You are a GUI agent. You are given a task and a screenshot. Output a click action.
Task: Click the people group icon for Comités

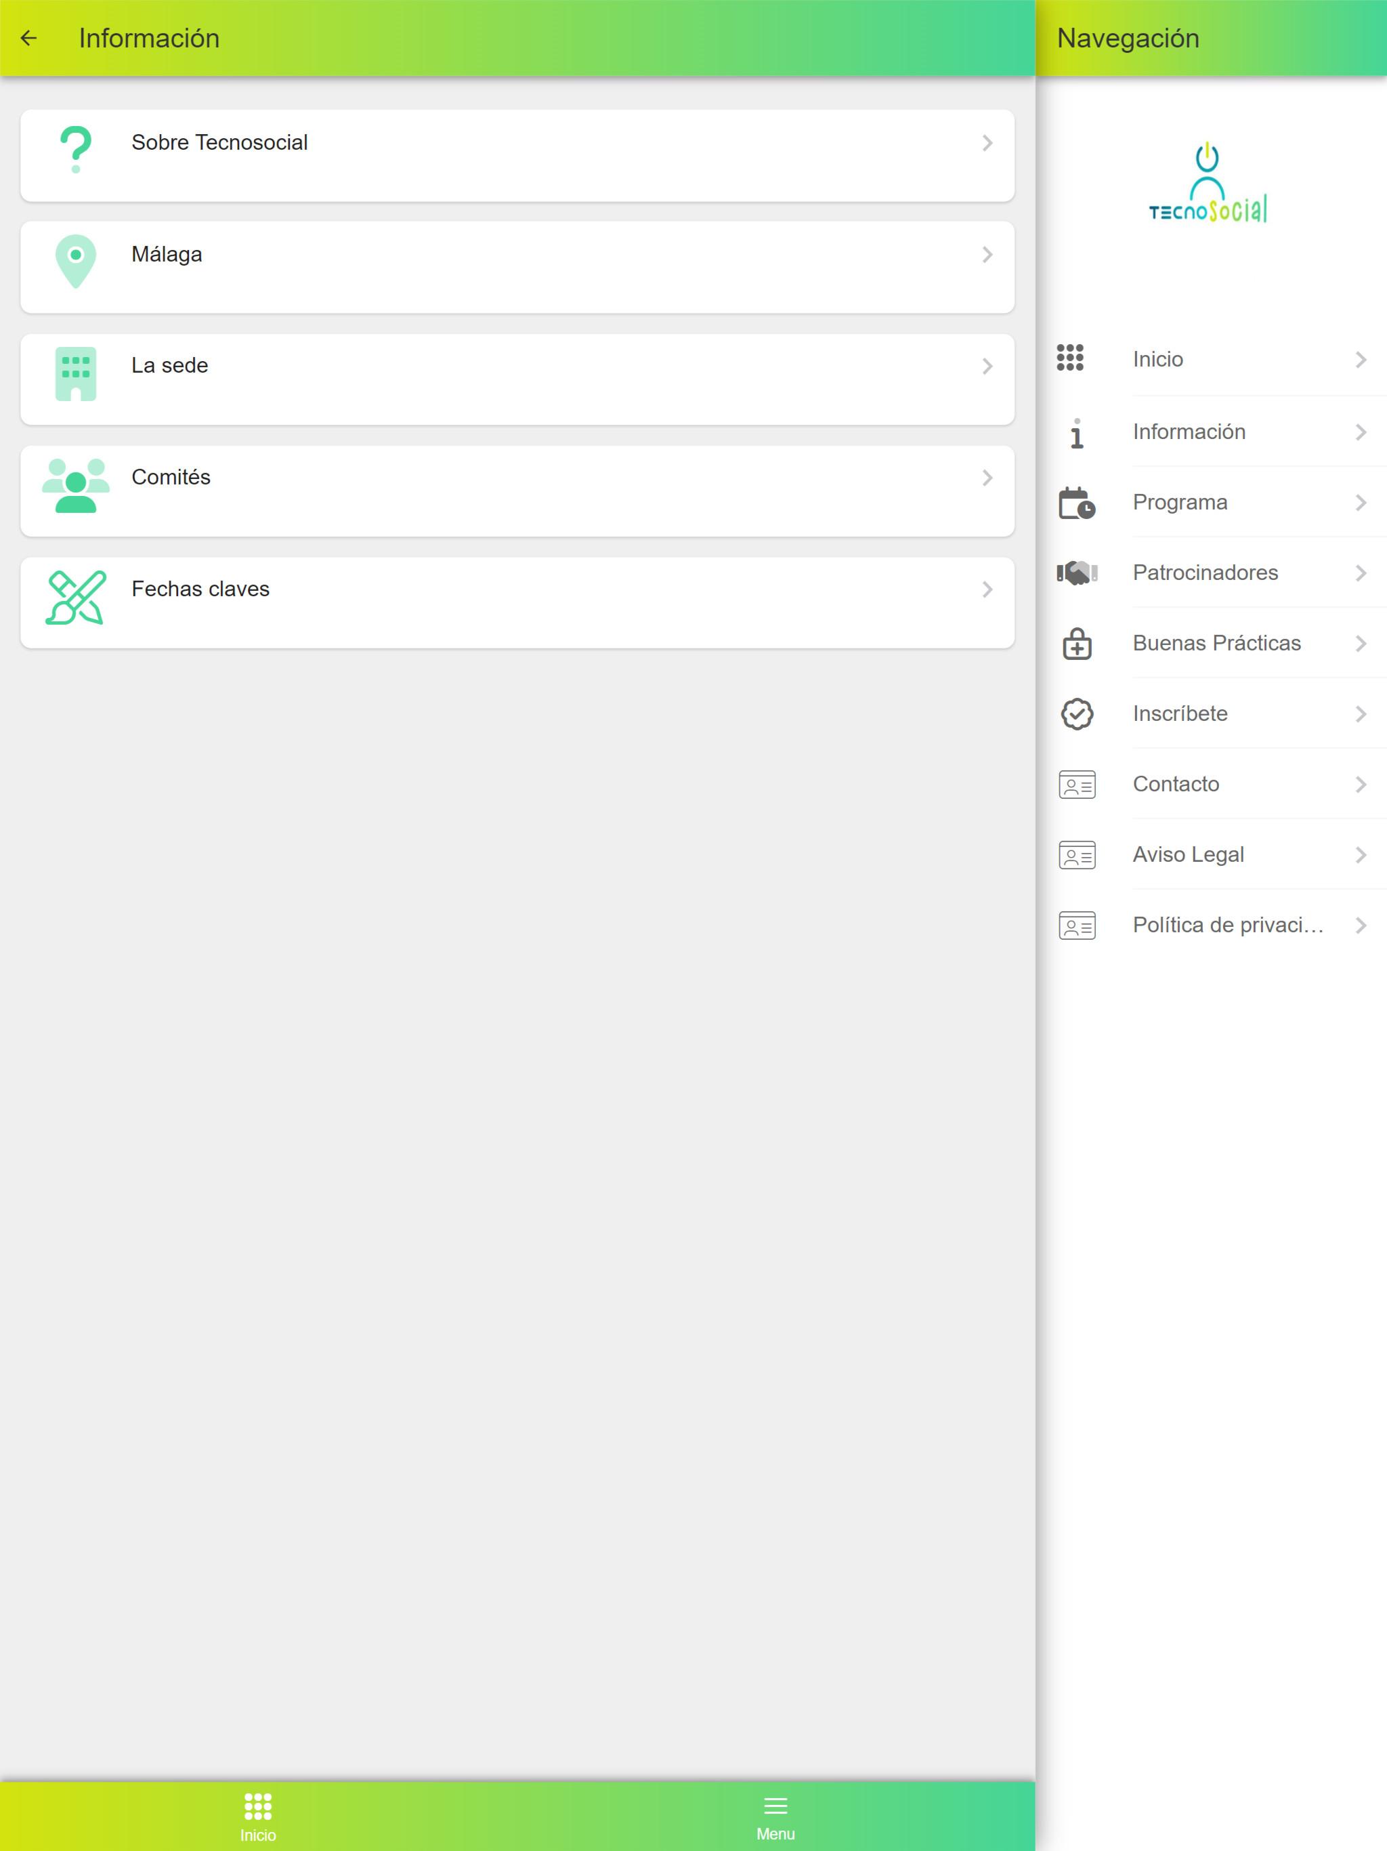75,485
